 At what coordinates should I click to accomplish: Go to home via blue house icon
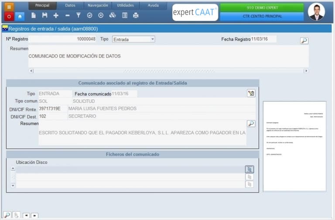tap(20, 16)
